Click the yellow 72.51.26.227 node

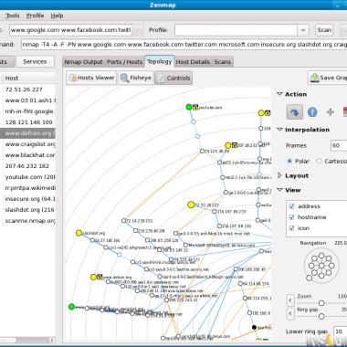[191, 205]
